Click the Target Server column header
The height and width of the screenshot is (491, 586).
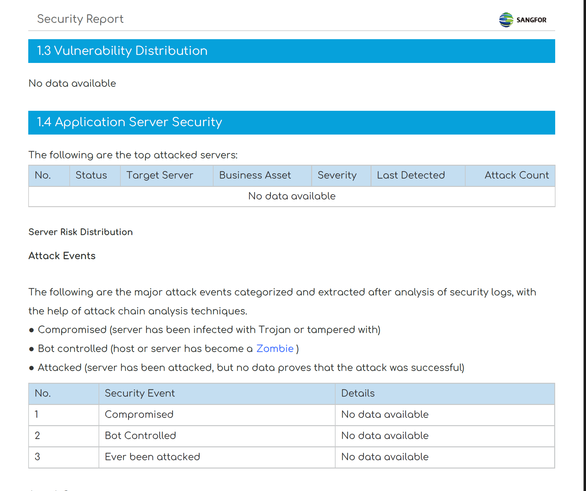point(160,175)
